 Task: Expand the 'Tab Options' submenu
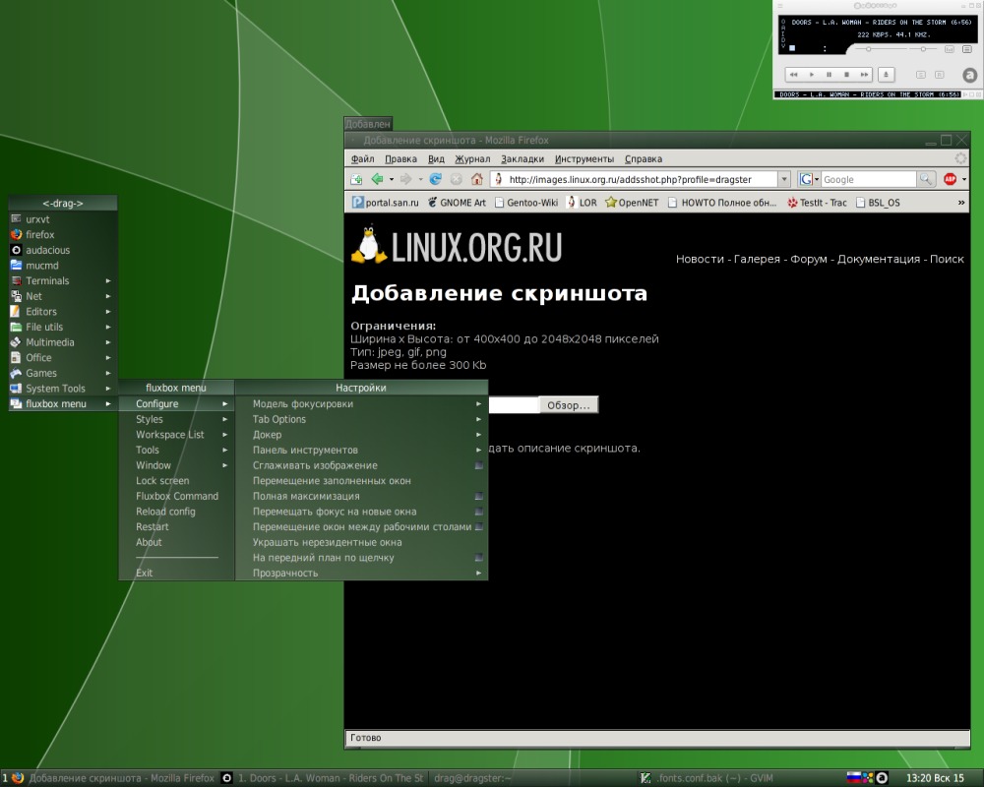pos(361,419)
